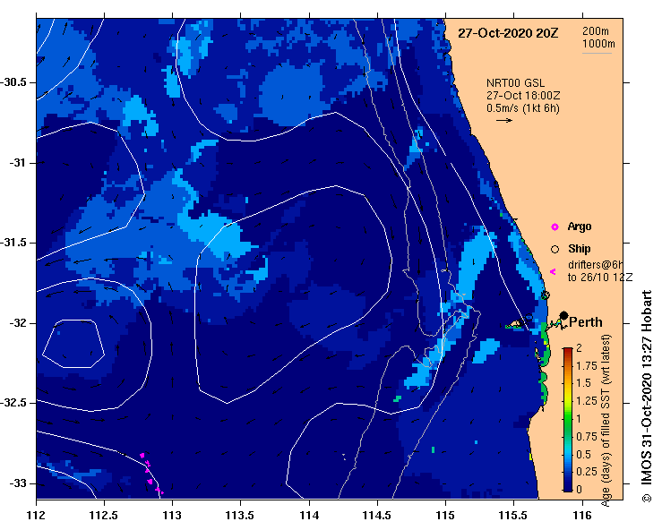The image size is (662, 530).
Task: Select the date label 27-Oct-2020 20Z
Action: point(508,33)
